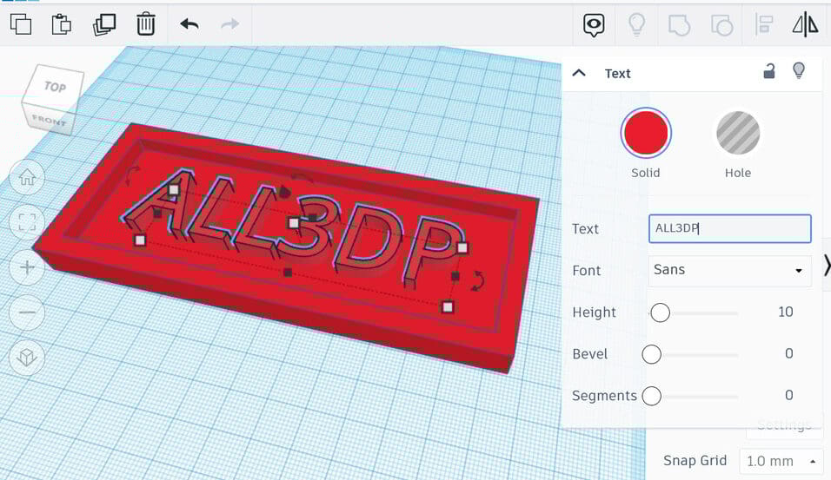This screenshot has height=480, width=831.
Task: Click the Align tool icon
Action: click(764, 24)
